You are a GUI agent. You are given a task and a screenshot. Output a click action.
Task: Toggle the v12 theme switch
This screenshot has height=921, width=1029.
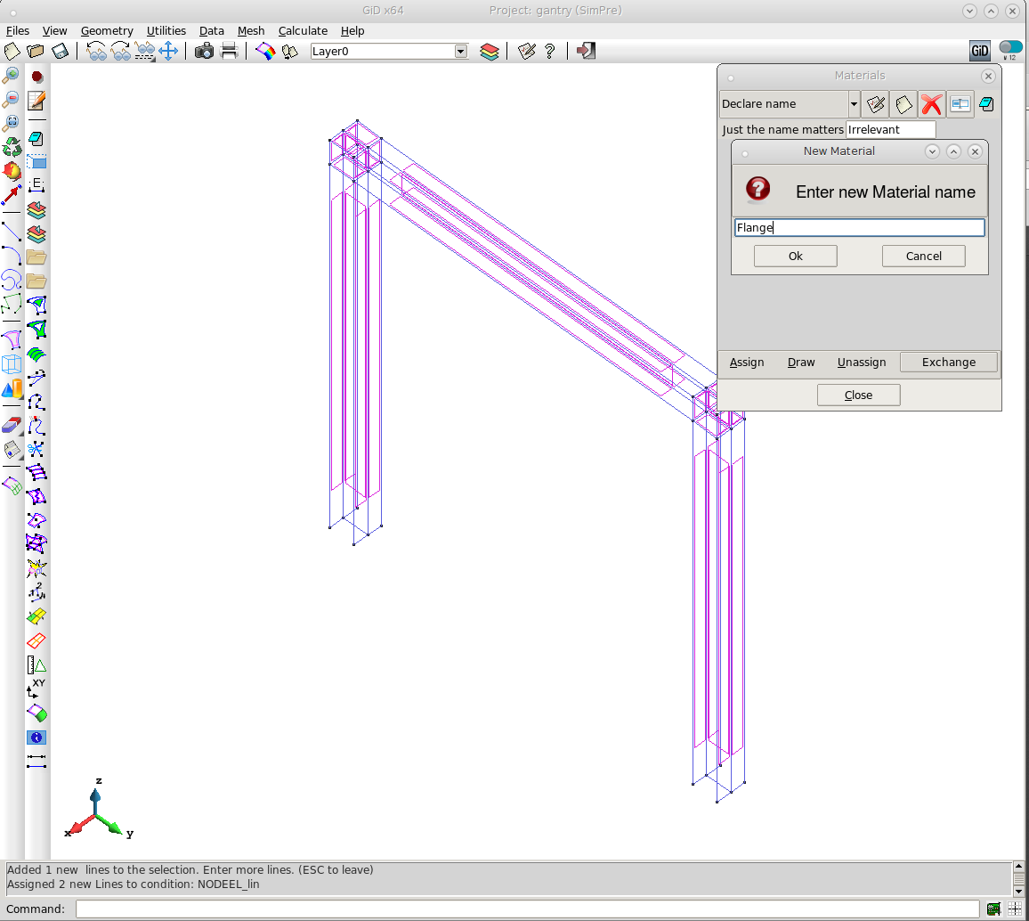1010,47
